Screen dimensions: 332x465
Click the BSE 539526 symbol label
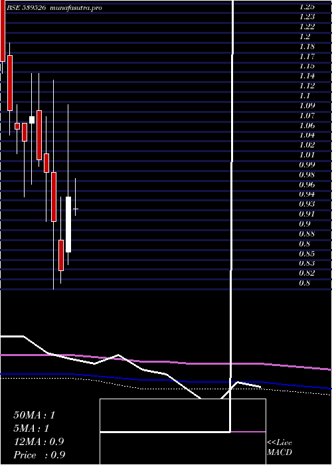26,8
